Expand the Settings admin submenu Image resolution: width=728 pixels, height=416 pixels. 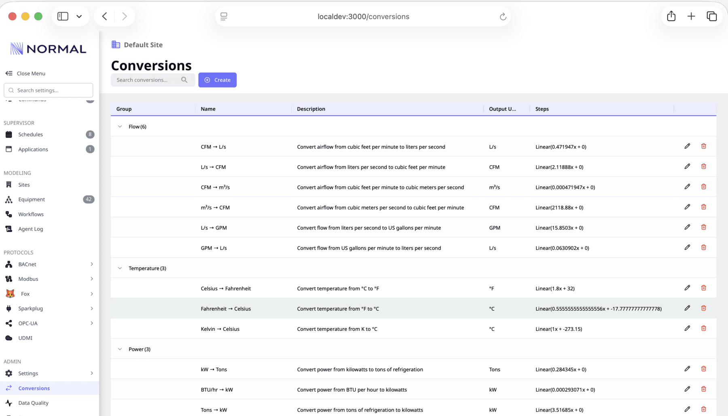point(92,373)
